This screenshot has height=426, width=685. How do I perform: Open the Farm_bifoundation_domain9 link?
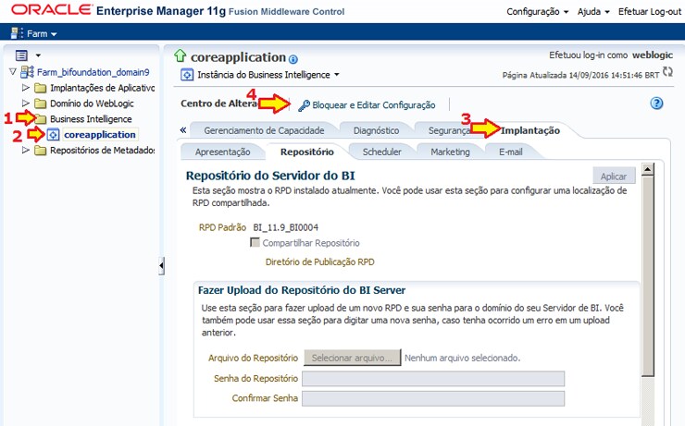93,72
